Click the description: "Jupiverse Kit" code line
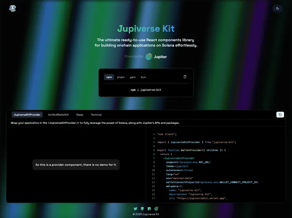The width and height of the screenshot is (292, 218). click(191, 194)
